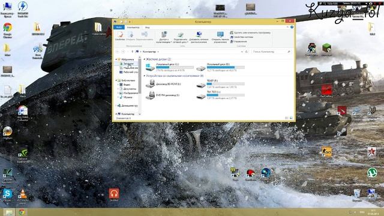This screenshot has height=216, width=384.
Task: Select the uTorrent desktop shortcut
Action: 372,173
